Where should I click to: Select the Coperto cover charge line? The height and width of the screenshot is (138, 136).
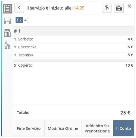tap(74, 65)
